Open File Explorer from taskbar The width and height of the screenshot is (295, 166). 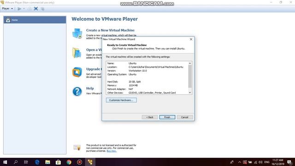[x=47, y=162]
